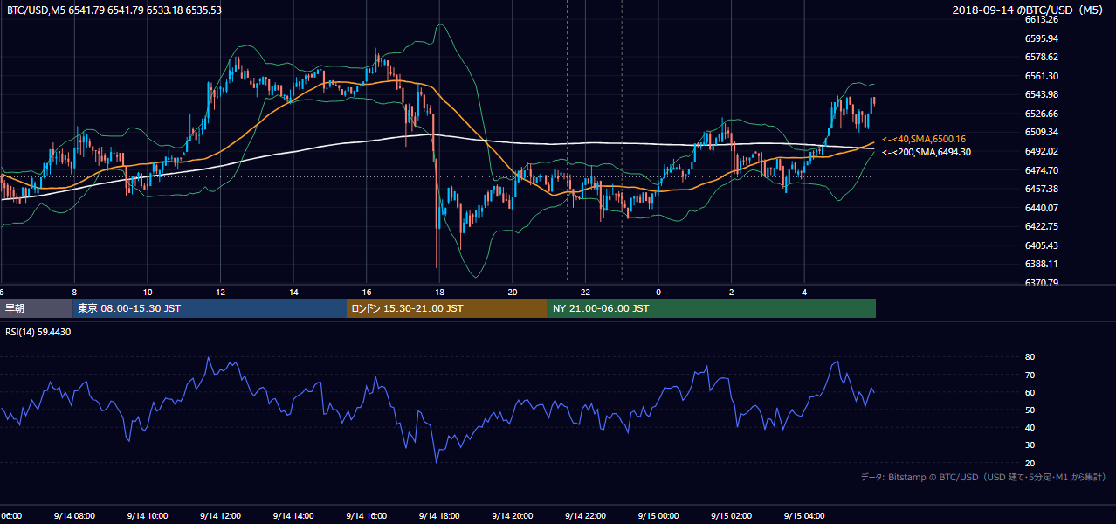Click the RSI 30 level label
Screen dimensions: 1116x524
[1030, 445]
